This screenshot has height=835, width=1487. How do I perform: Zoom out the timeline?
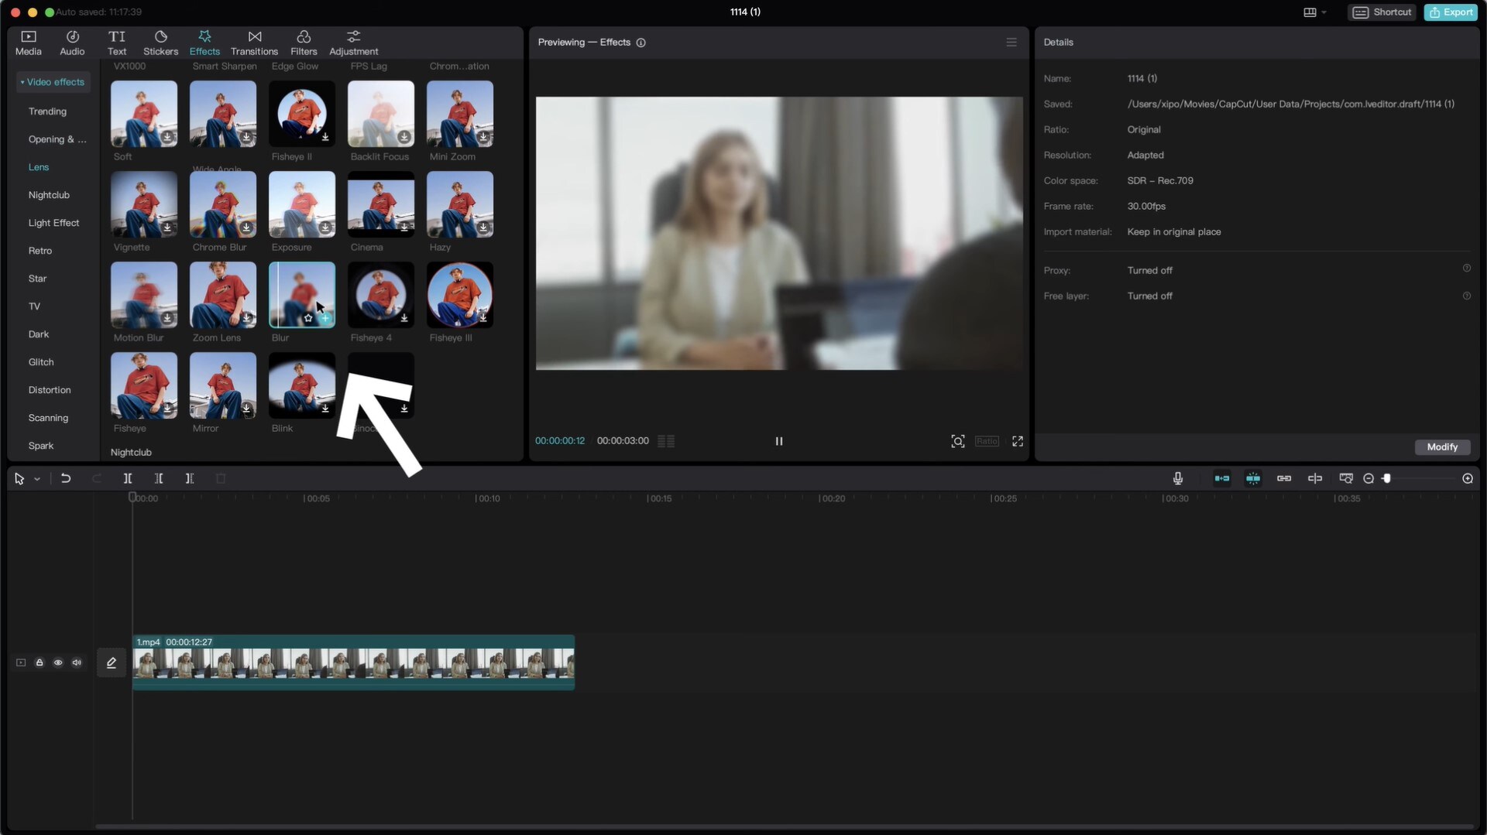click(1369, 479)
